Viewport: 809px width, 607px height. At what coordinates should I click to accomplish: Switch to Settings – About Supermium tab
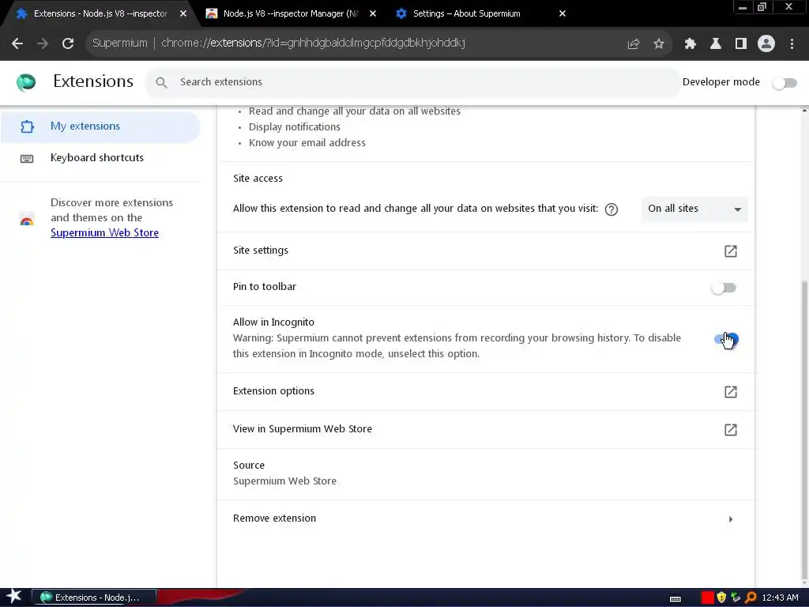pos(466,14)
